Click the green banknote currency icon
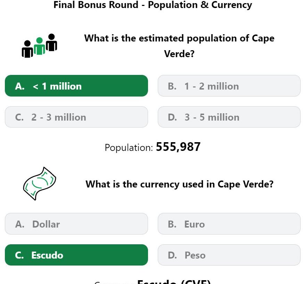303x284 pixels. tap(39, 184)
